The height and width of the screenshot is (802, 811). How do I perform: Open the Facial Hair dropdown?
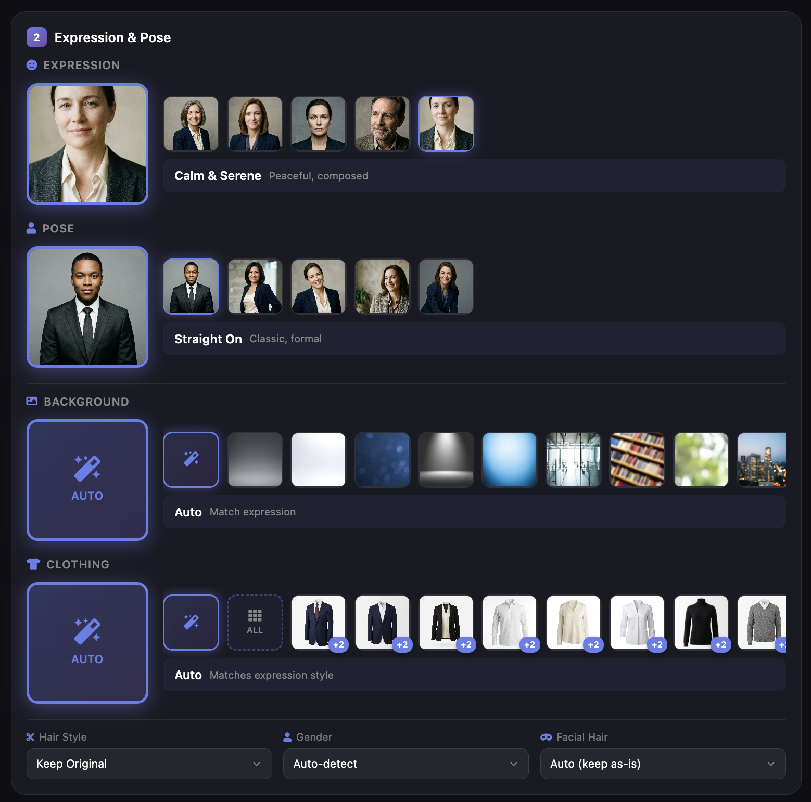coord(663,764)
